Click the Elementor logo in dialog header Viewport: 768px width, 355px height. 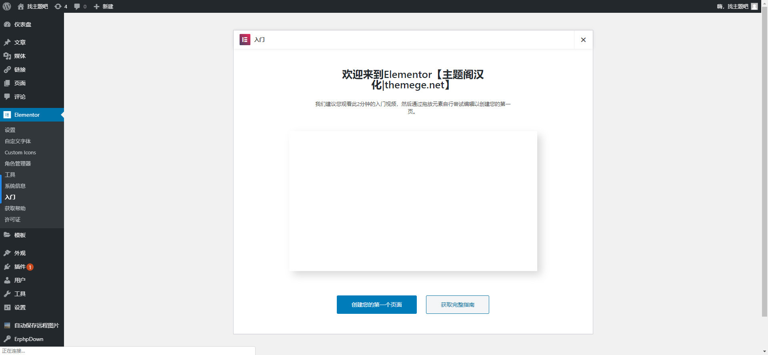tap(245, 40)
